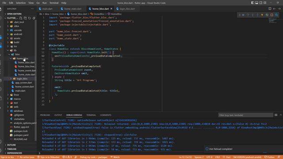
Task: Click Debug my code + packages
Action: click(x=93, y=157)
